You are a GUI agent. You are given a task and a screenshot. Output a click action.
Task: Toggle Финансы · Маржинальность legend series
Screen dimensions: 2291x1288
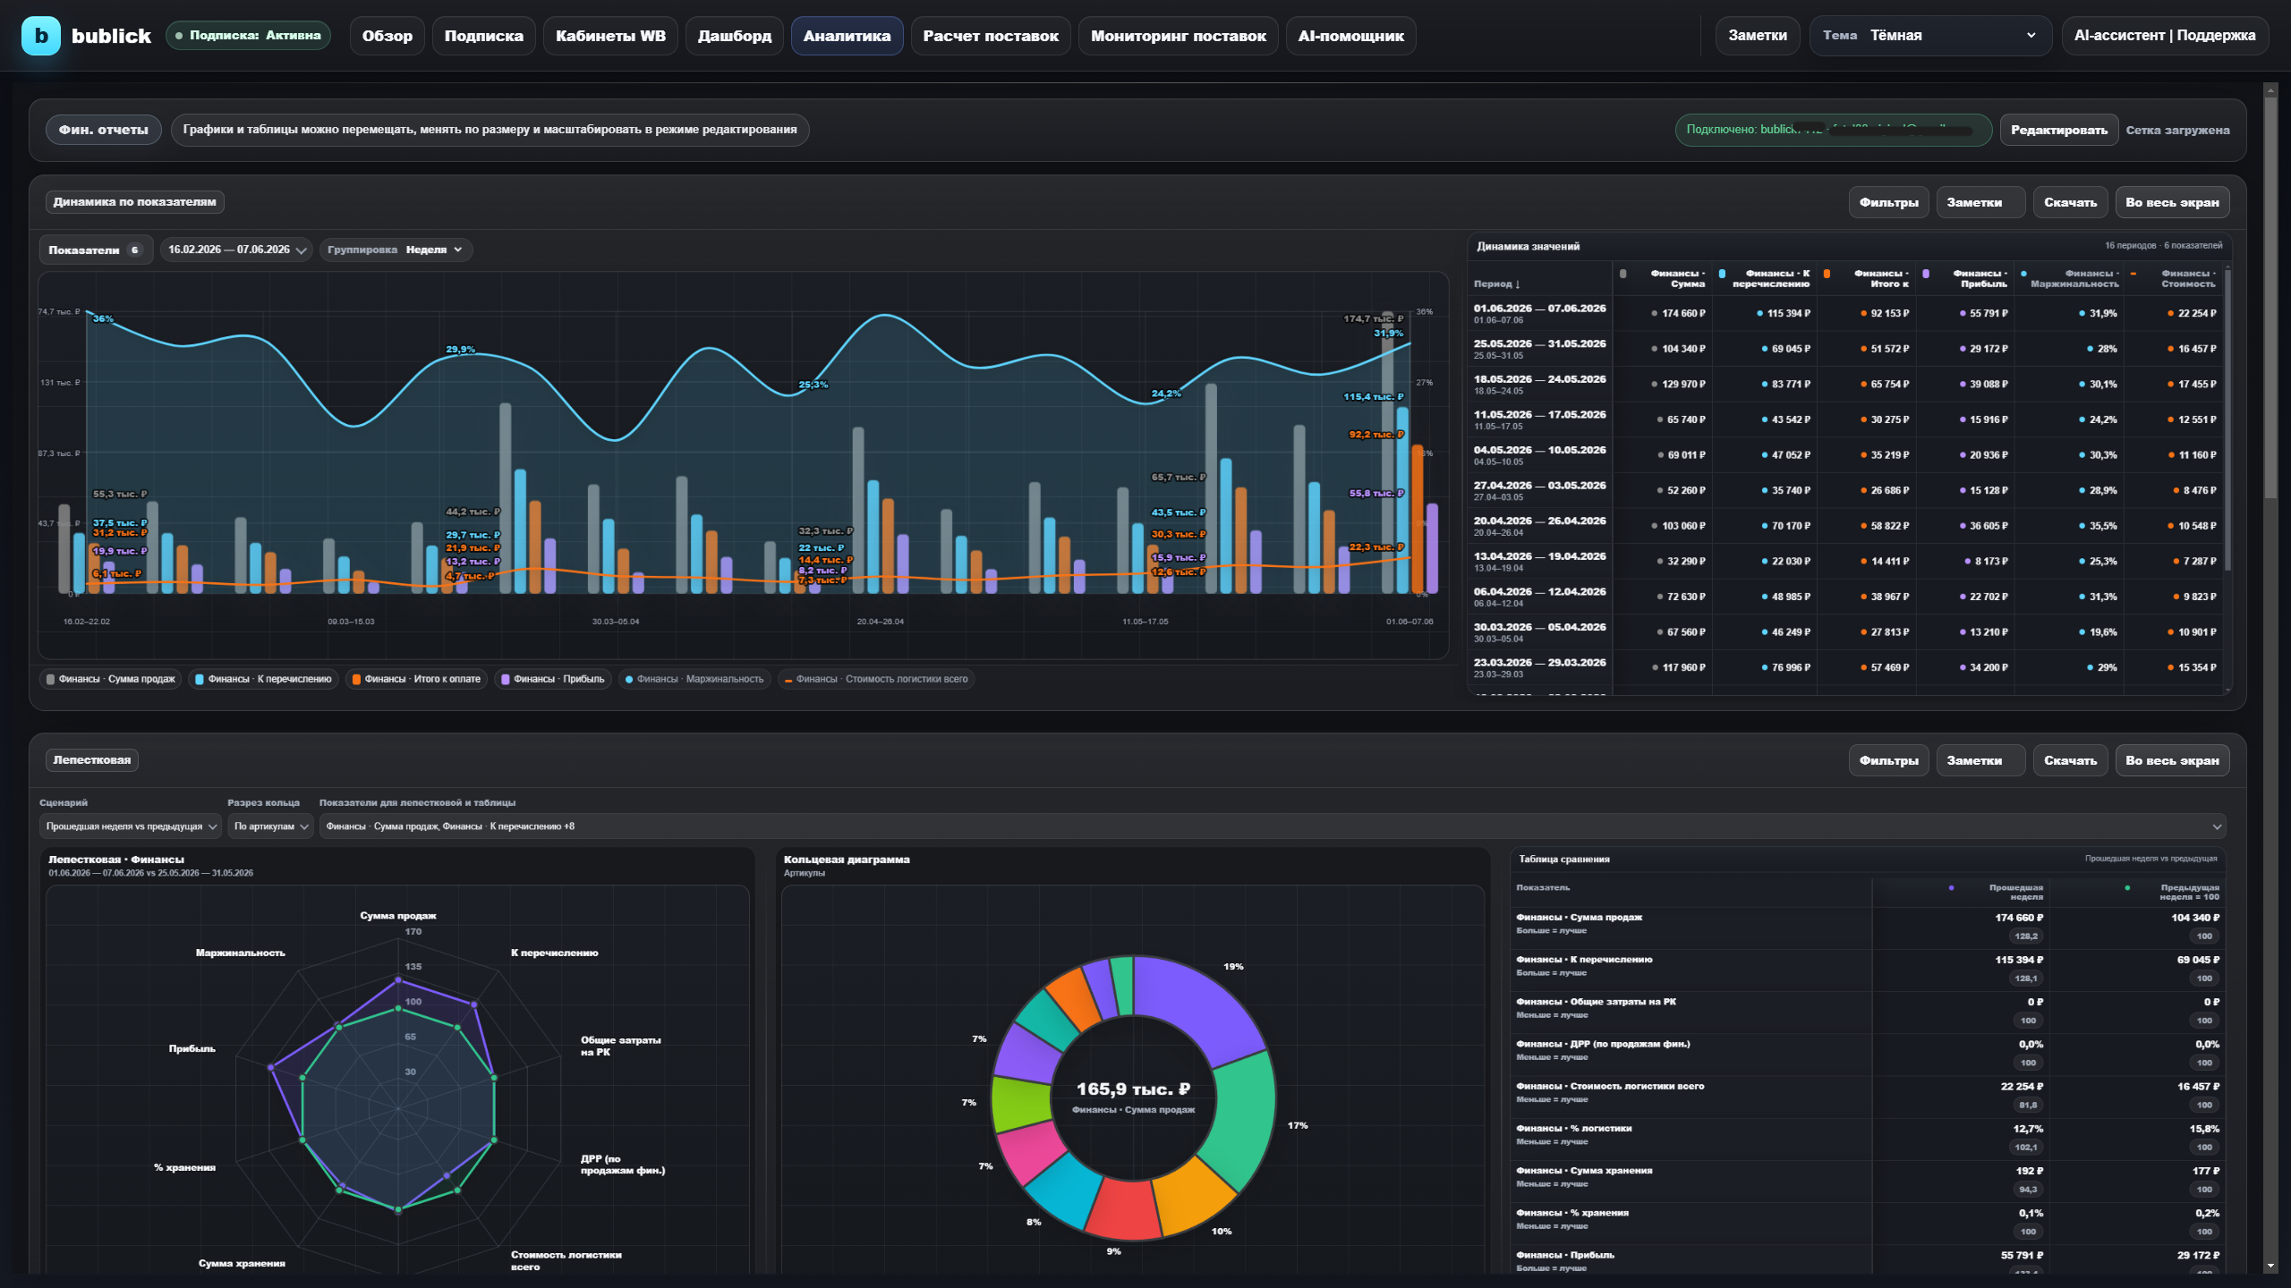pyautogui.click(x=694, y=679)
